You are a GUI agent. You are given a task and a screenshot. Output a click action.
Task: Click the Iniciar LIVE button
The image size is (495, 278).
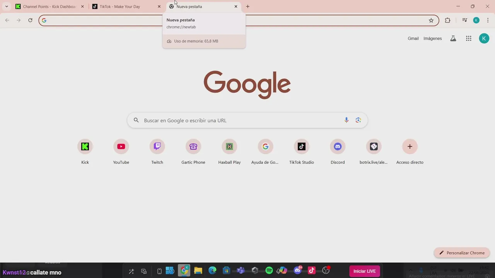click(x=364, y=271)
